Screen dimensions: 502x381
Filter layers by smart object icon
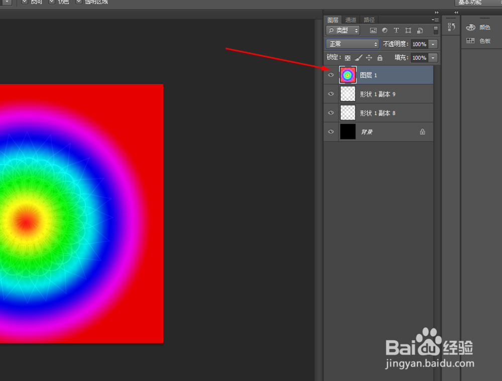[x=420, y=31]
